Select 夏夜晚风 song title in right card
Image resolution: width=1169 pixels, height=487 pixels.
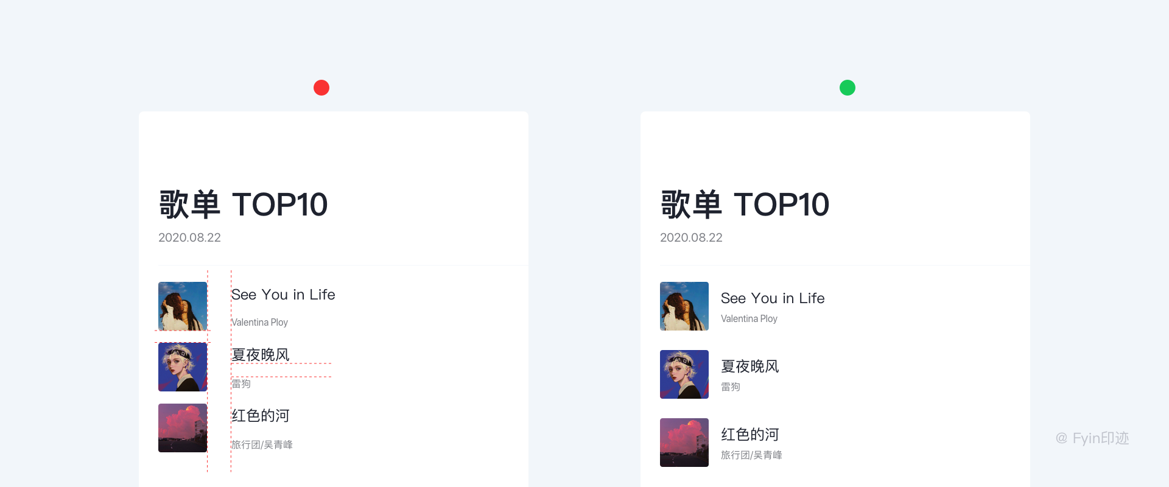[750, 366]
